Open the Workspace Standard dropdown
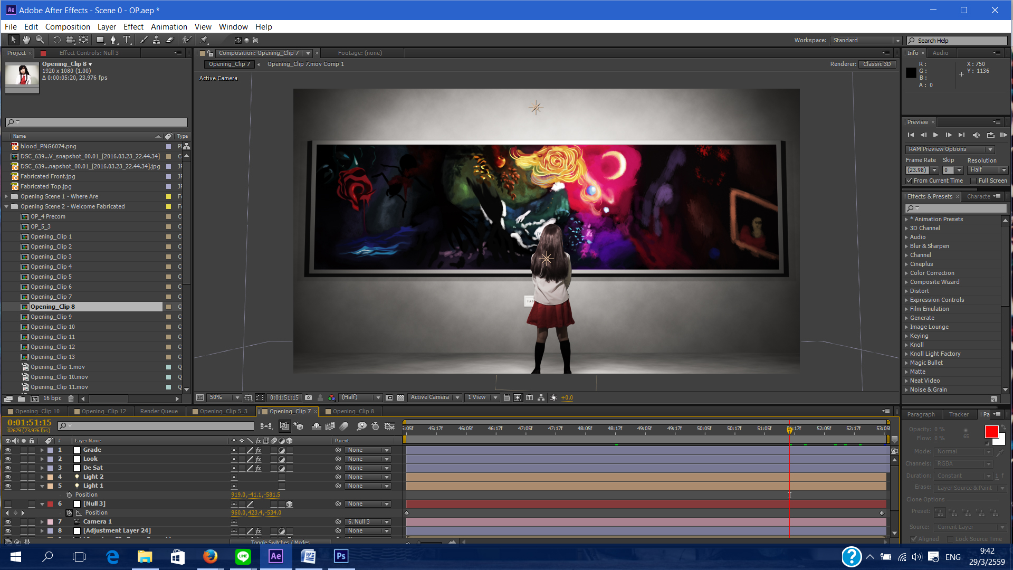 tap(866, 41)
